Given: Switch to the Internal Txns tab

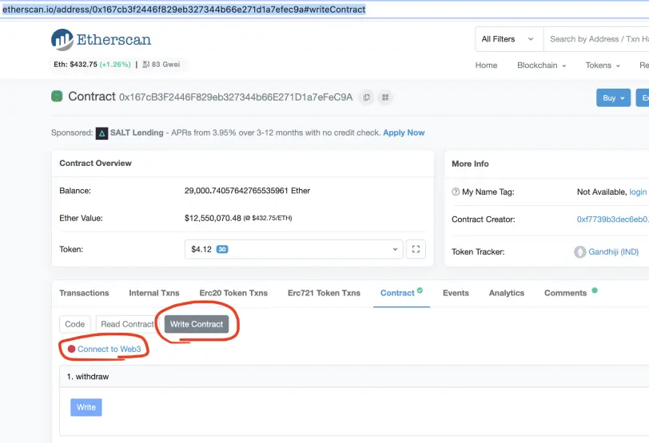Looking at the screenshot, I should coord(154,293).
